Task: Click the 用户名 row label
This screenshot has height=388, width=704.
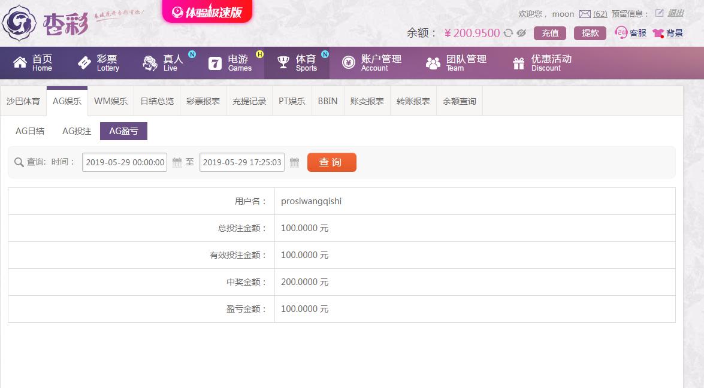Action: tap(250, 201)
